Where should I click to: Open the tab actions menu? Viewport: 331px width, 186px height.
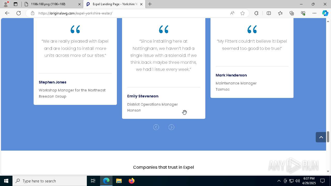point(16,4)
